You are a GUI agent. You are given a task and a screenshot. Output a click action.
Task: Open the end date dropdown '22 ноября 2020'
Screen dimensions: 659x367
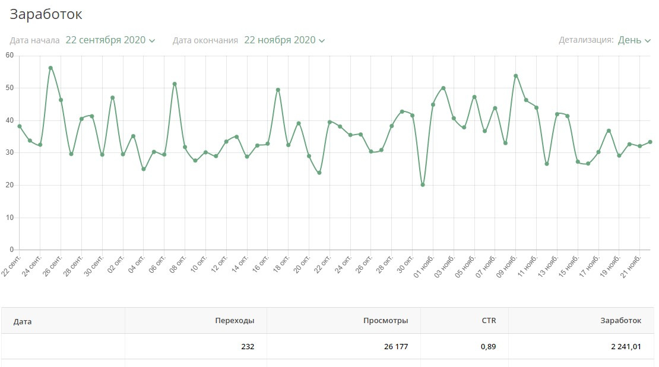pos(284,40)
